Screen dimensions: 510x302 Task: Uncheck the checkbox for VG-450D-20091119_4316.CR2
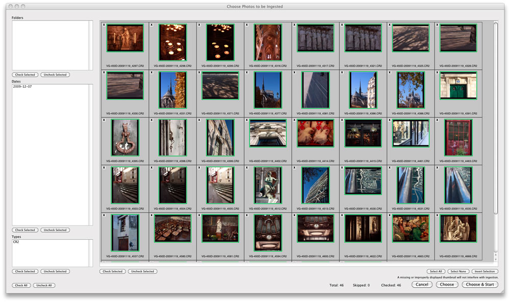coord(247,24)
